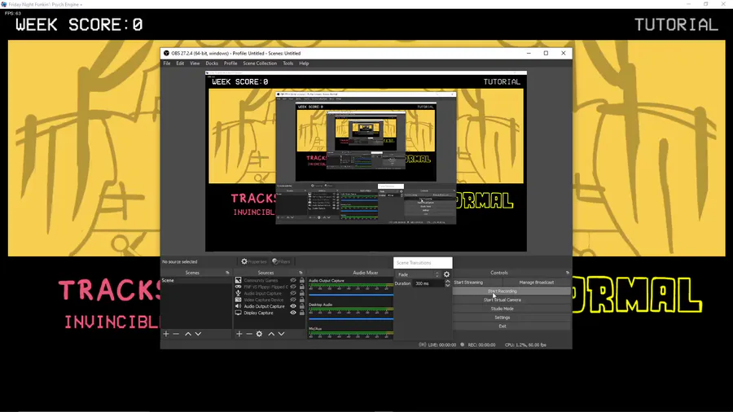Click the Filters button above Sources
This screenshot has height=412, width=733.
[282, 261]
